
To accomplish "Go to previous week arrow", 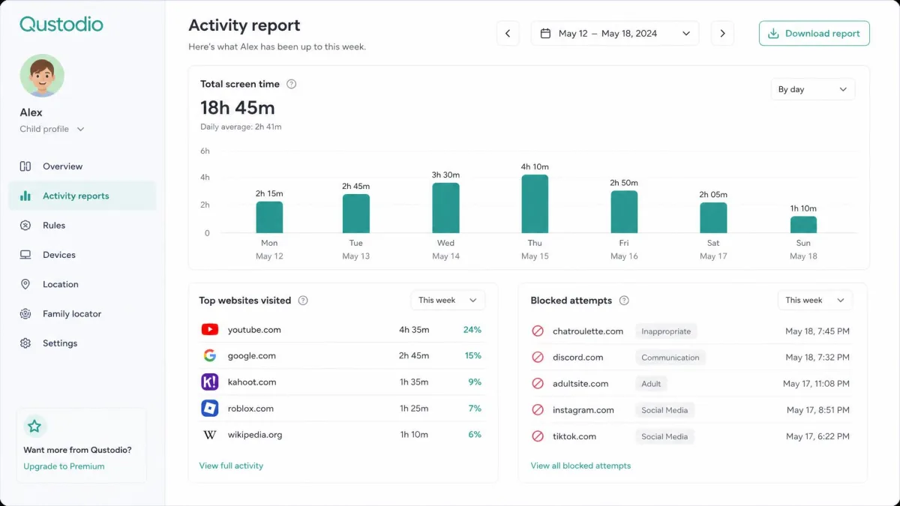I will (508, 33).
